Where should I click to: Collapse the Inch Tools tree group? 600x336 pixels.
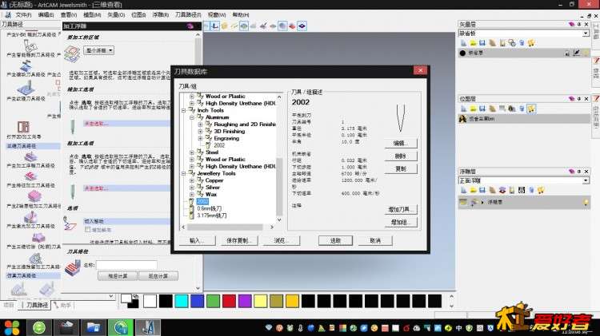point(184,110)
